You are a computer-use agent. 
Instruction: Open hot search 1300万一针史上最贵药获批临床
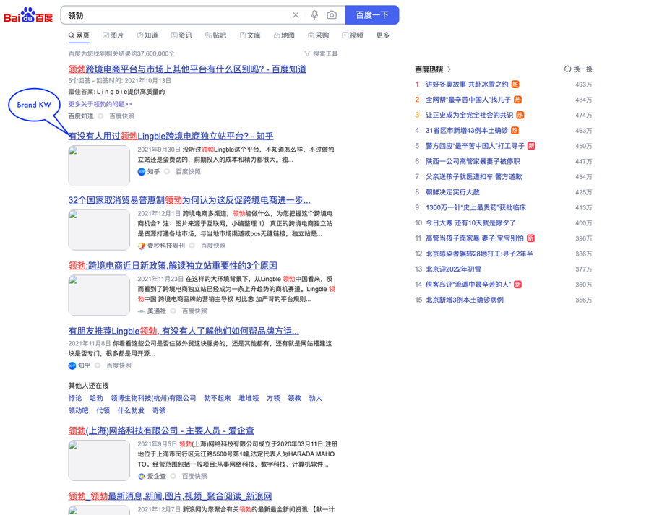(476, 208)
